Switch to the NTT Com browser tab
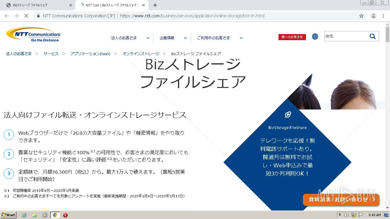 pyautogui.click(x=111, y=5)
